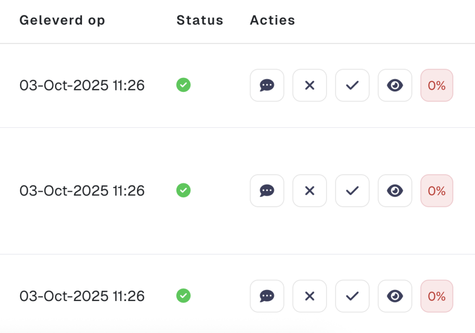Sort by the 'Geleverd op' column header
The height and width of the screenshot is (333, 475).
[62, 20]
